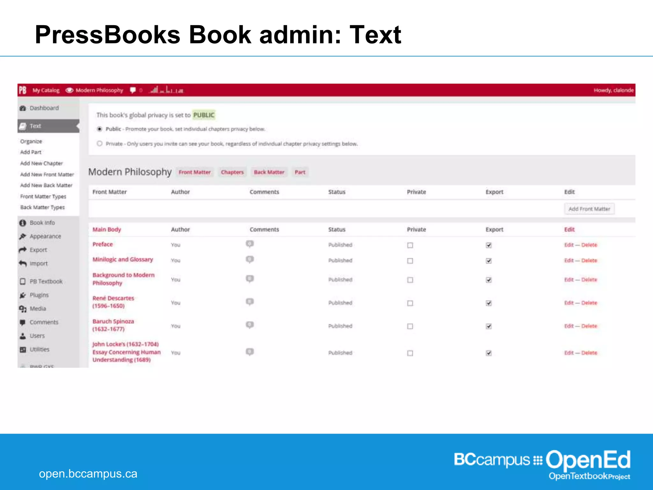This screenshot has height=490, width=653.
Task: Click the Back Matter button beside book title
Action: click(269, 172)
